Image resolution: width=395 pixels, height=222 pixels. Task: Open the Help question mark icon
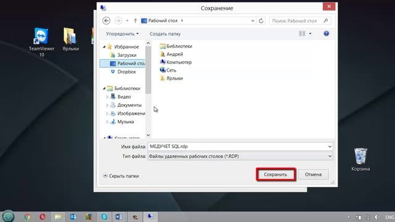(326, 33)
